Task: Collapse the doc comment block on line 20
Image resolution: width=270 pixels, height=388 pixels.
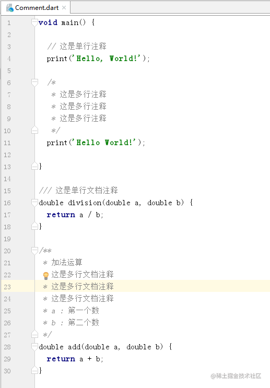Action: click(34, 251)
